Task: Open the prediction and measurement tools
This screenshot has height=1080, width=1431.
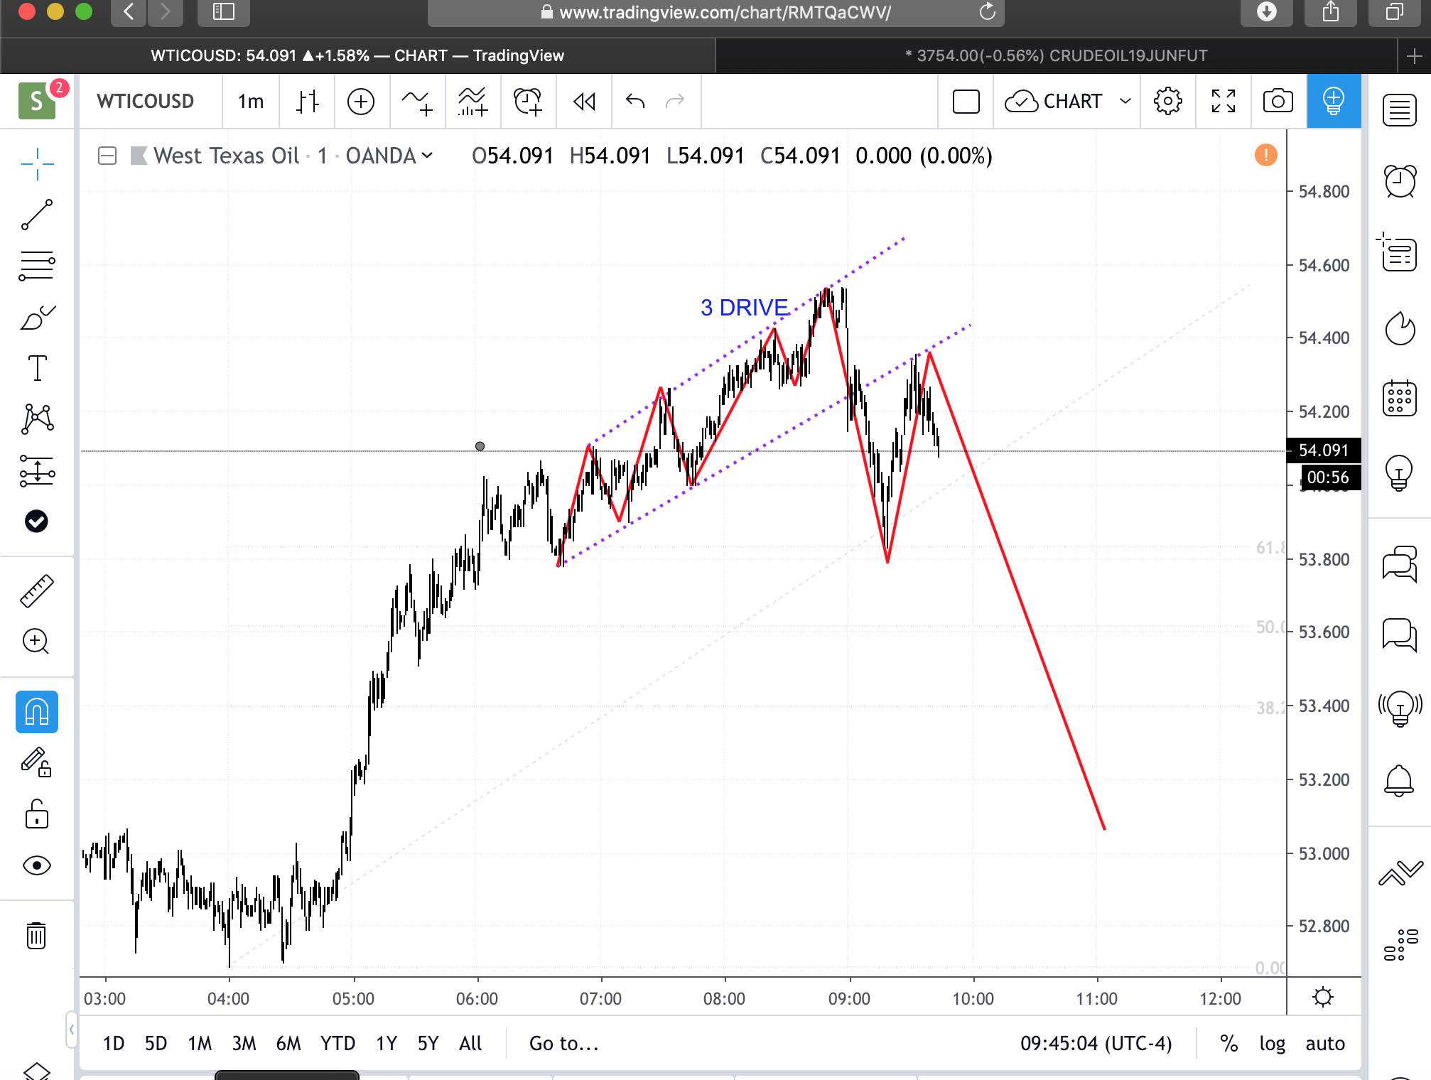Action: (37, 470)
